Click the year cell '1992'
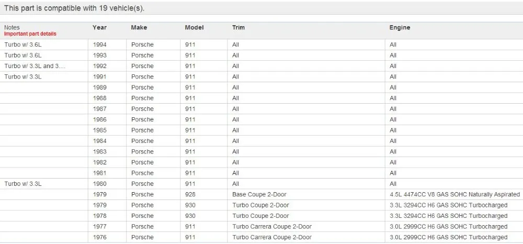523x244 pixels. point(99,66)
